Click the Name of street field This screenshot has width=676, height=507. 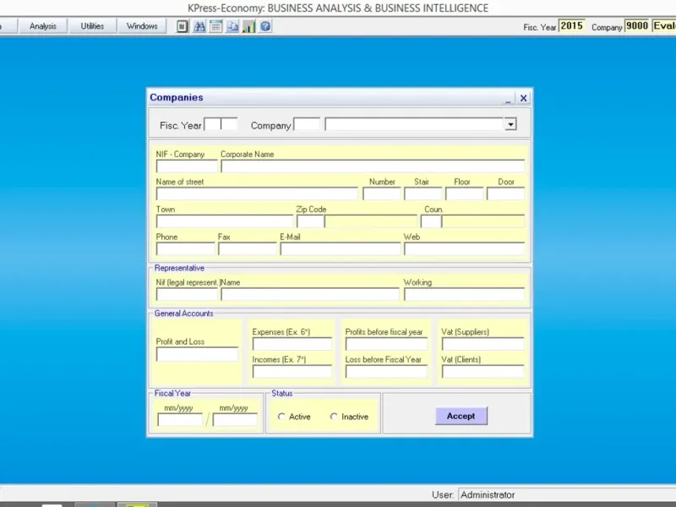coord(257,194)
